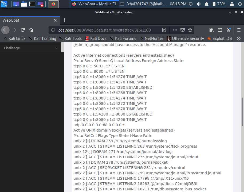
Task: Click the '/run/dbus/system_bus_socket' line
Action: [x=140, y=189]
